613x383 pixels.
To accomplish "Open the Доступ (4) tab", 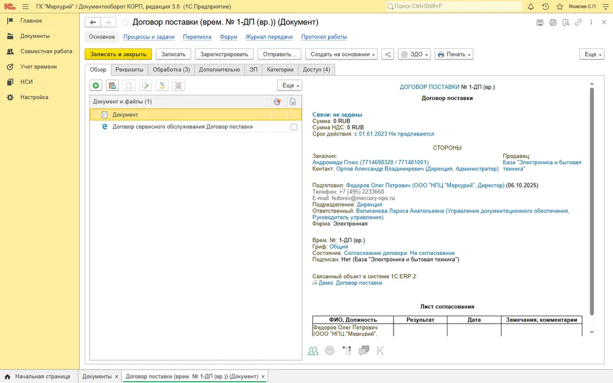I will (316, 70).
